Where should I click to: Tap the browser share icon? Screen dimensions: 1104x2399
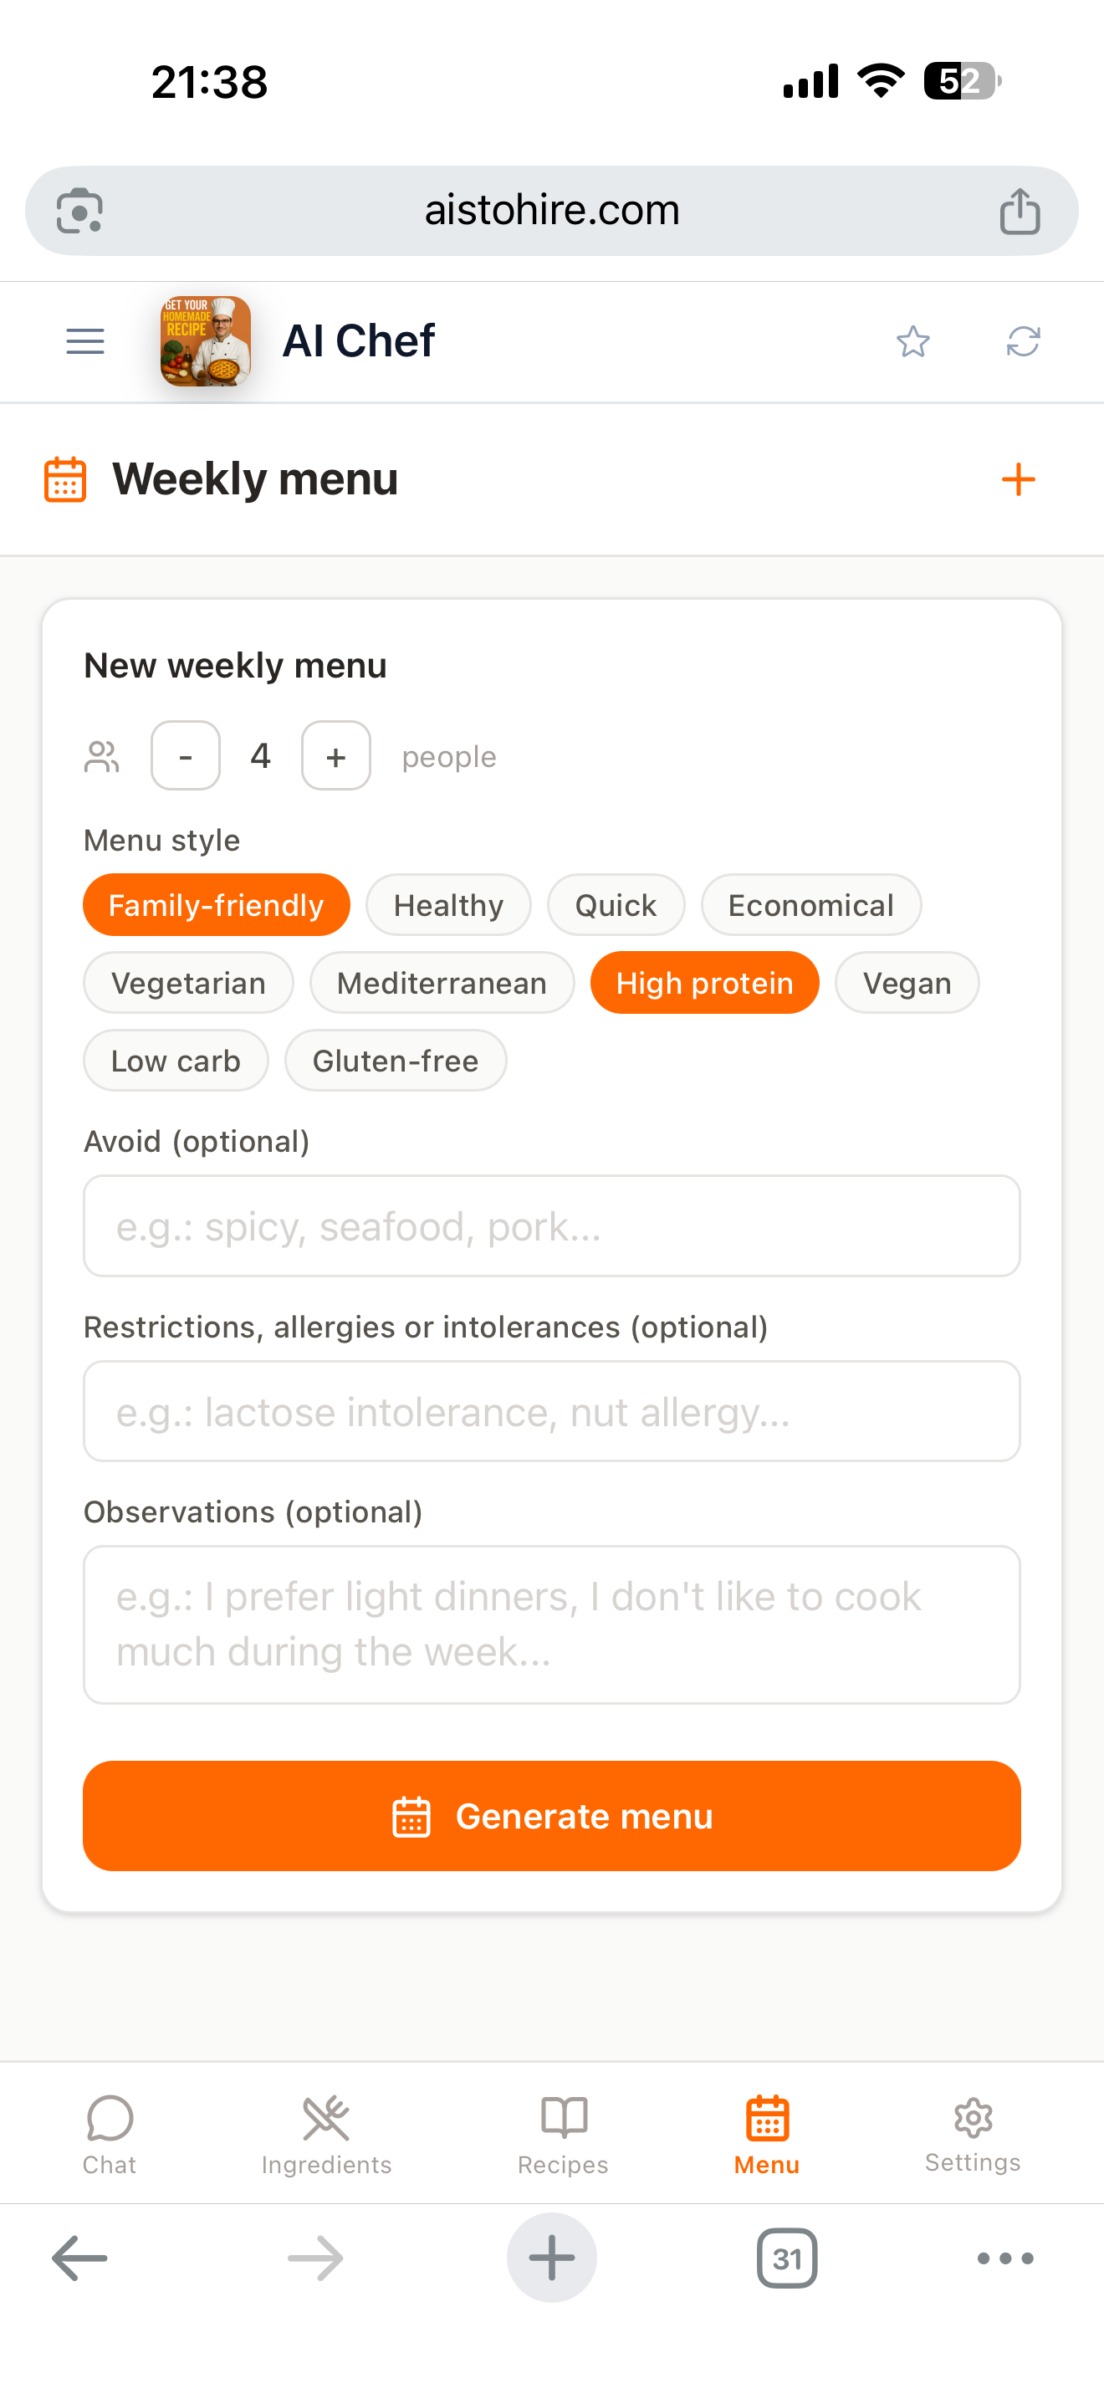(1020, 211)
